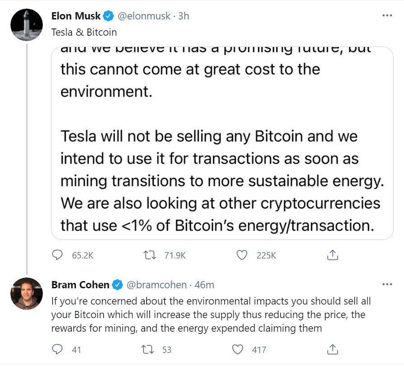This screenshot has width=404, height=366.
Task: Share Bram Cohen's tweet
Action: point(332,349)
